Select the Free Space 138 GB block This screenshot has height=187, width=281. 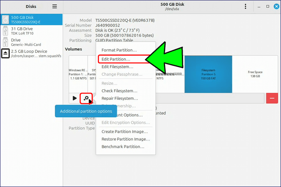[255, 74]
